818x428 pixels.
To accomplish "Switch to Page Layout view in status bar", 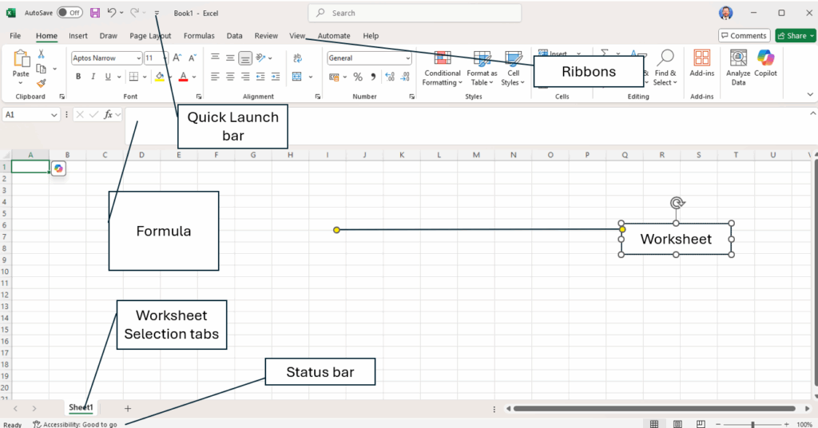I will (x=677, y=424).
